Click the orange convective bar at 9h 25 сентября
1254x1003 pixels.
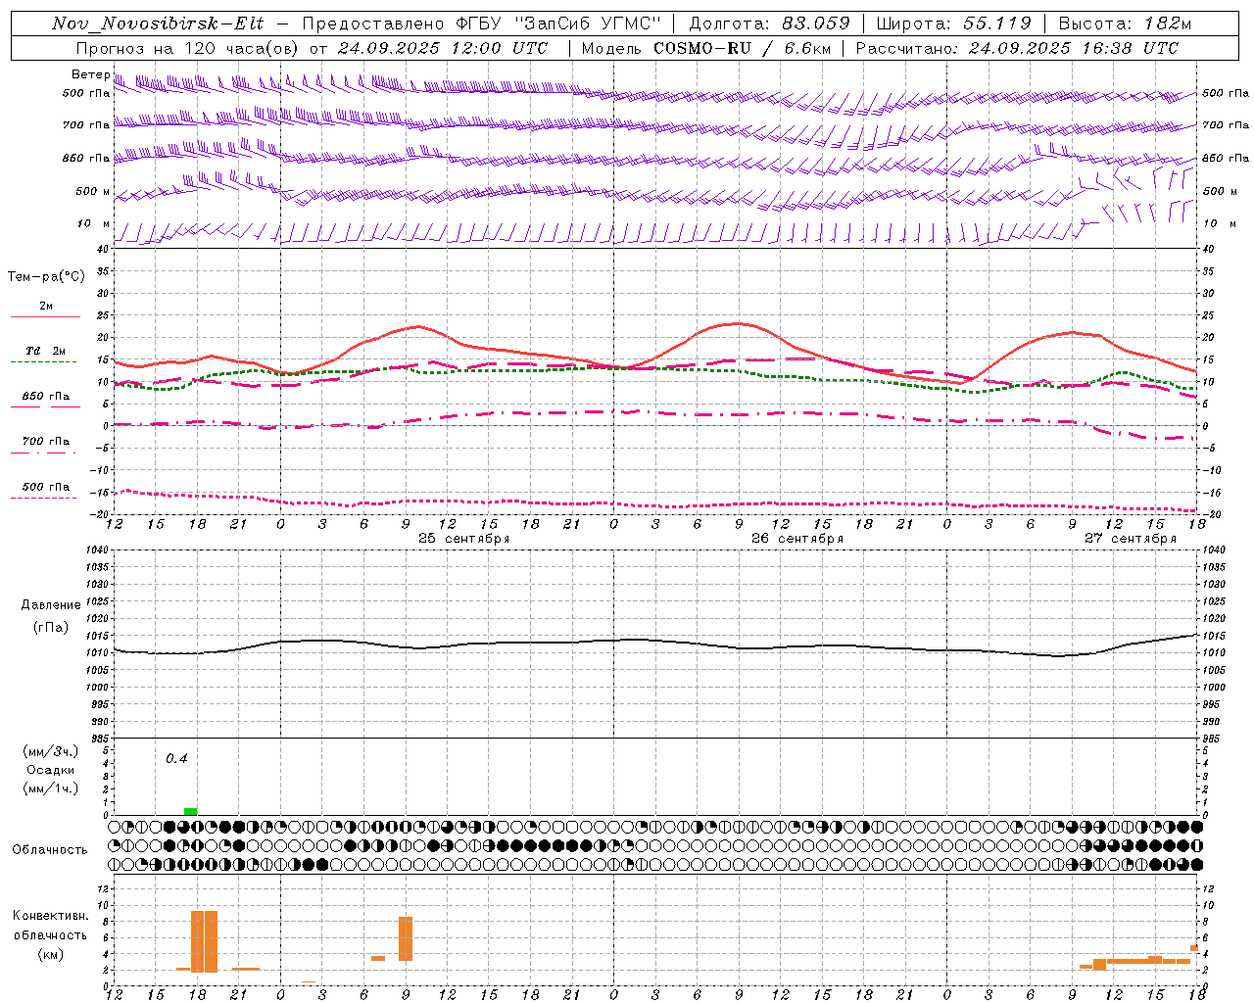(x=406, y=938)
